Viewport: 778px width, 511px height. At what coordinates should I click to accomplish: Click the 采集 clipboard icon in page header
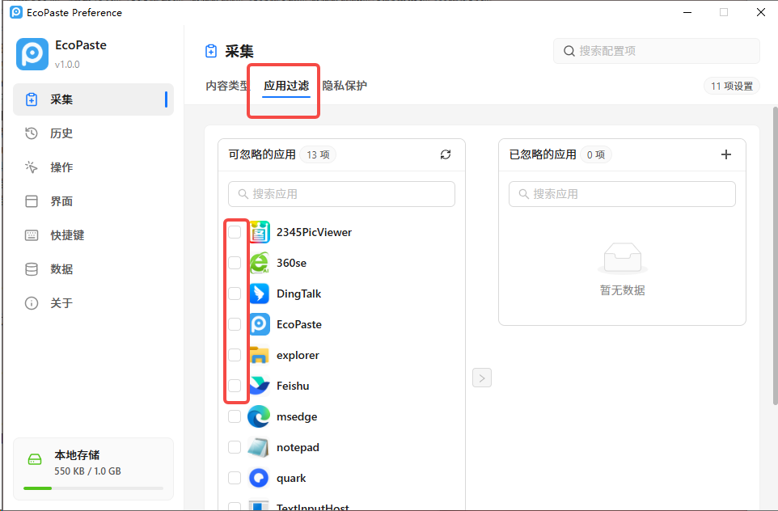211,51
